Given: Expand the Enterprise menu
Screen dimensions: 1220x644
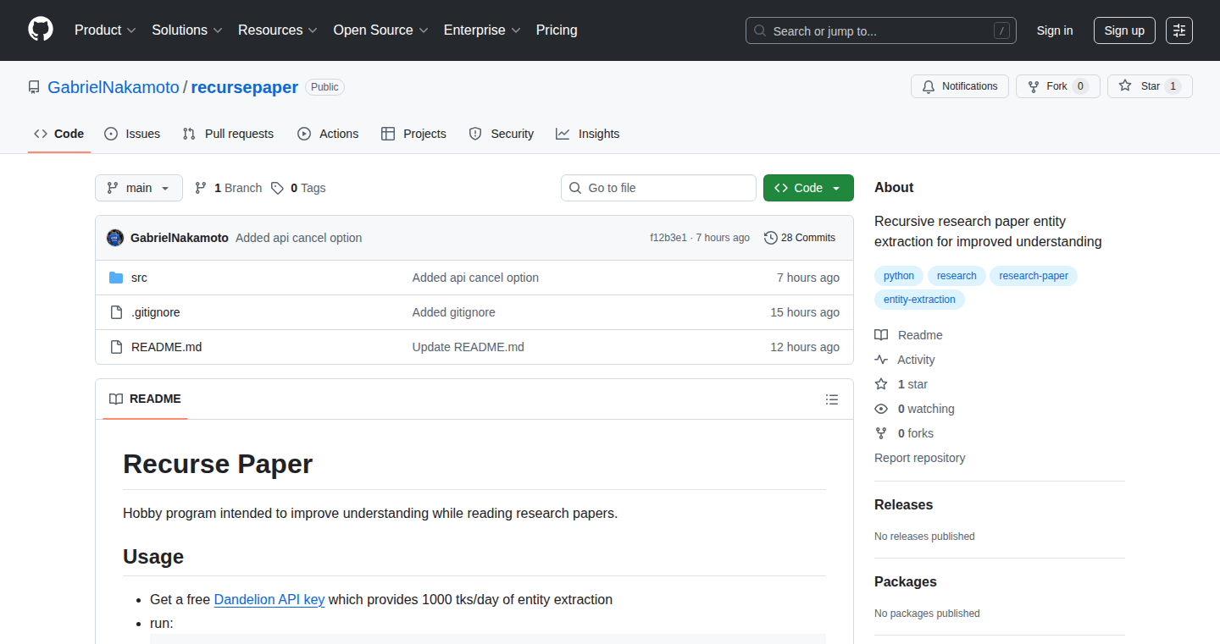Looking at the screenshot, I should [482, 30].
